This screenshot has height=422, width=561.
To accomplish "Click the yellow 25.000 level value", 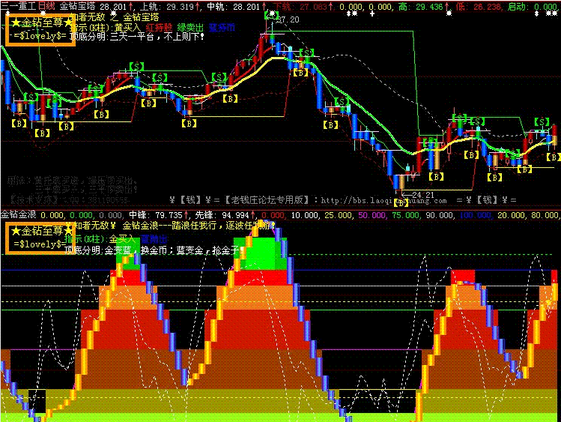I will tap(338, 215).
